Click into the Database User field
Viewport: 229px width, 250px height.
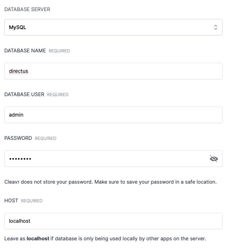[x=113, y=115]
